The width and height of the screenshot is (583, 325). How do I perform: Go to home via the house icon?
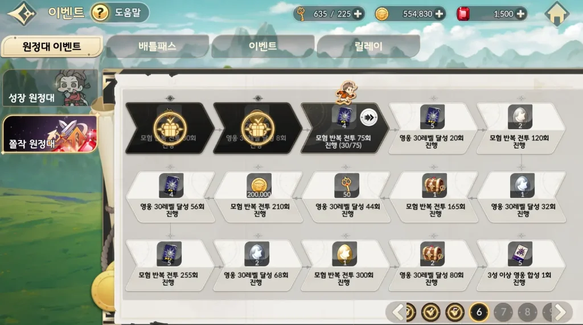coord(557,14)
